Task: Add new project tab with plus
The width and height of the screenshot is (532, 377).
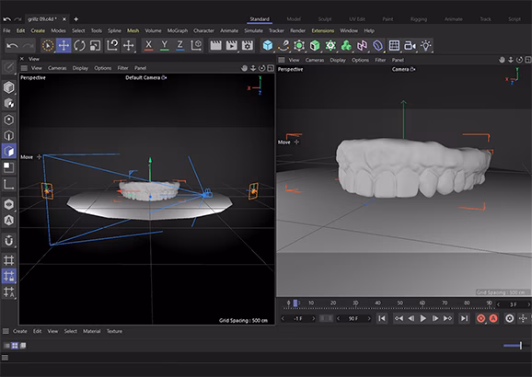Action: tap(76, 19)
